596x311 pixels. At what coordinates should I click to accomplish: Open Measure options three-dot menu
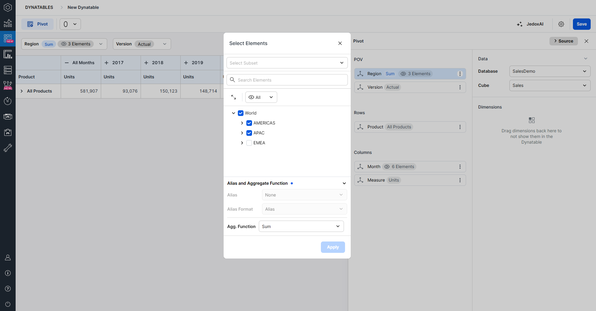pos(460,180)
